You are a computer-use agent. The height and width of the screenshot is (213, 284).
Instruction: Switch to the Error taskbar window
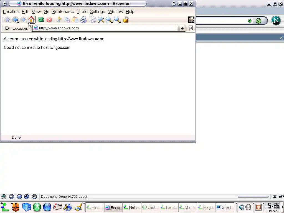click(x=113, y=207)
